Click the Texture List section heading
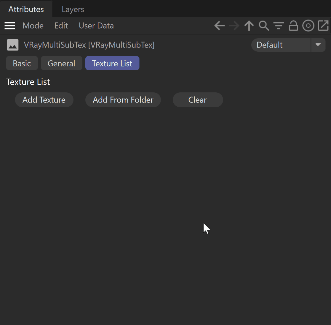This screenshot has height=325, width=331. point(28,82)
